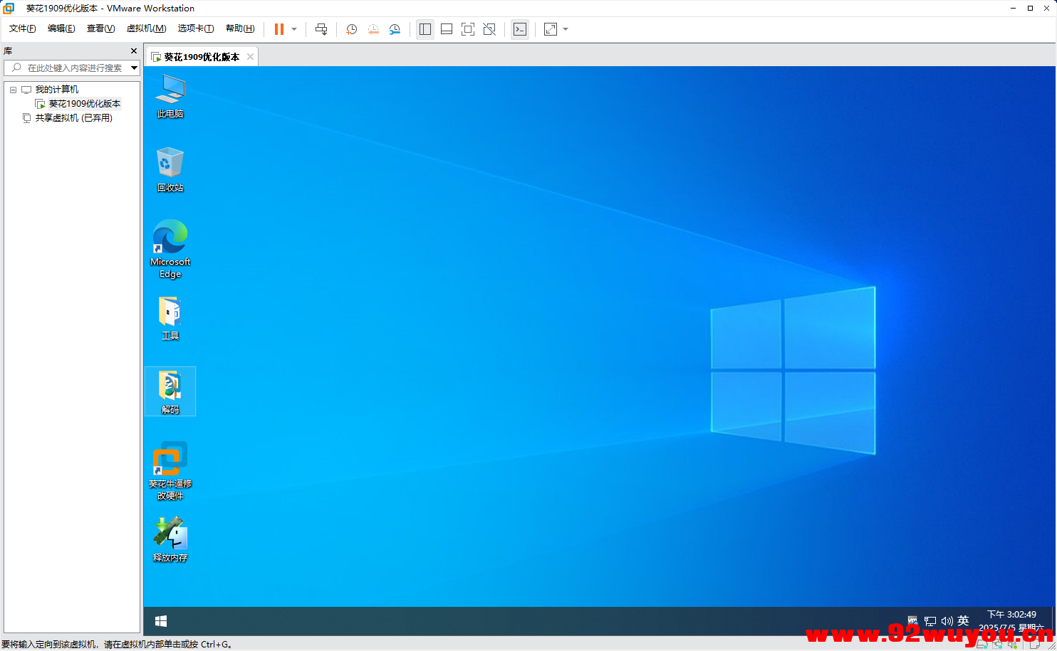This screenshot has width=1057, height=651.
Task: Open the Windows Start button in guest
Action: coord(161,621)
